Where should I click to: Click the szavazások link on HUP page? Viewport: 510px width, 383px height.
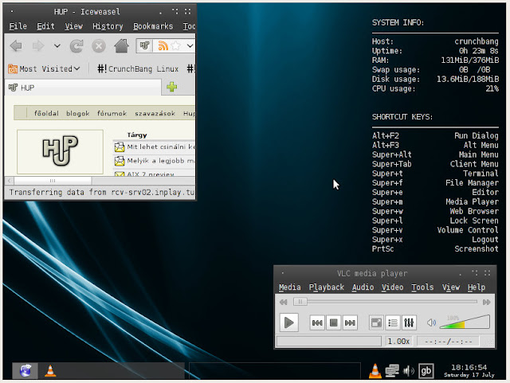155,113
